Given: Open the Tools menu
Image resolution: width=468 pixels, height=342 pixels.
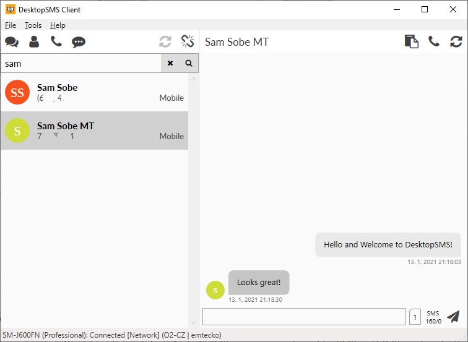Looking at the screenshot, I should coord(33,25).
